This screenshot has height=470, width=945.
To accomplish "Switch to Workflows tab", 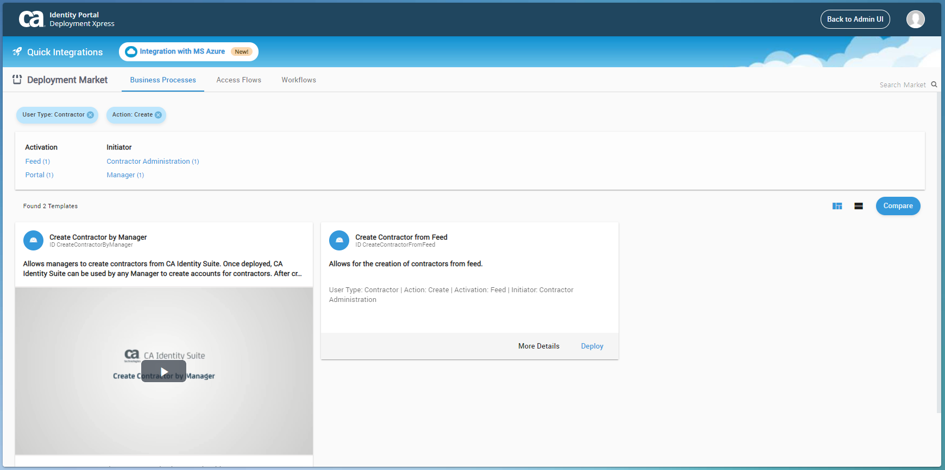I will 299,80.
